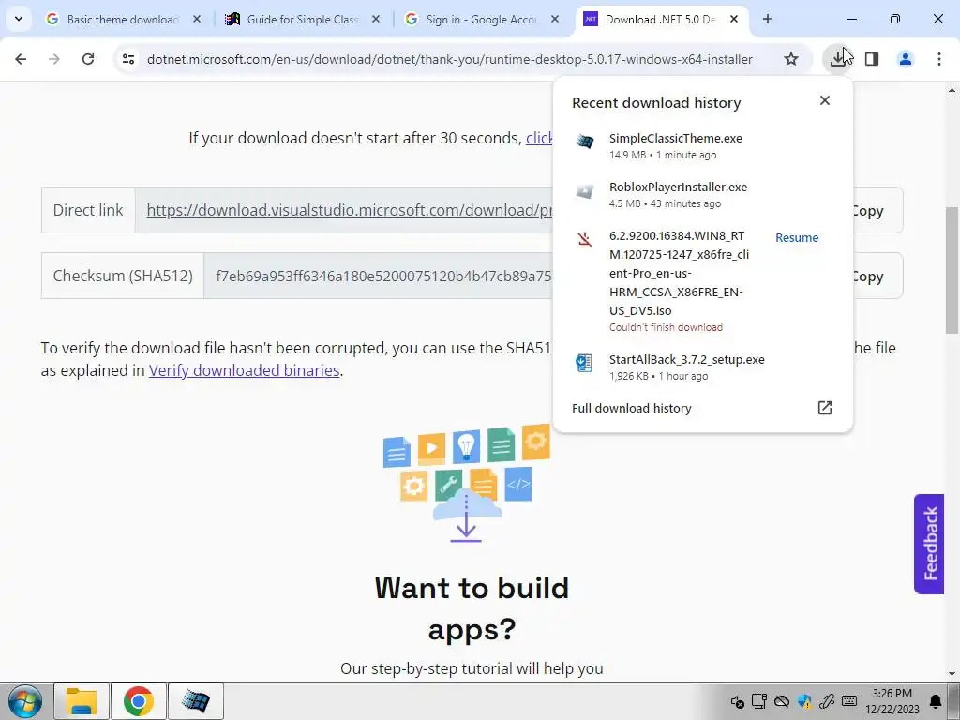
Task: Expand the tab search dropdown
Action: [19, 19]
